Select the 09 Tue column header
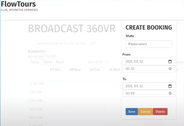The image size is (184, 126). pyautogui.click(x=95, y=70)
